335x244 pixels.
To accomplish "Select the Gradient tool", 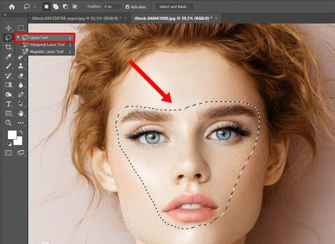I will coord(8,85).
